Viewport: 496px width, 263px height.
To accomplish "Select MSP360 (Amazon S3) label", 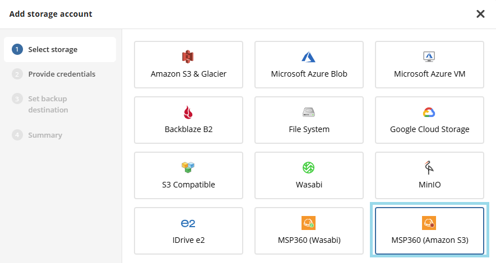I will coord(429,240).
